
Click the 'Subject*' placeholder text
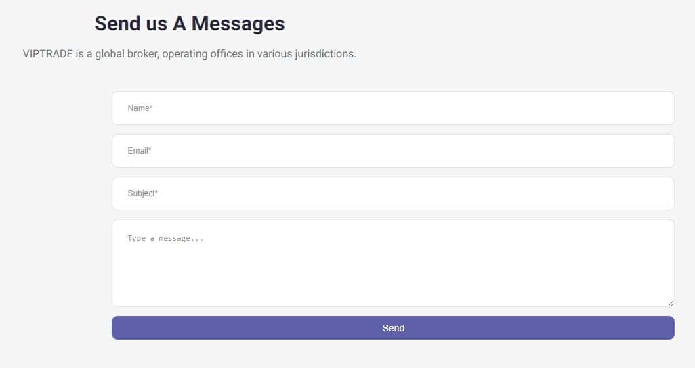pyautogui.click(x=143, y=193)
